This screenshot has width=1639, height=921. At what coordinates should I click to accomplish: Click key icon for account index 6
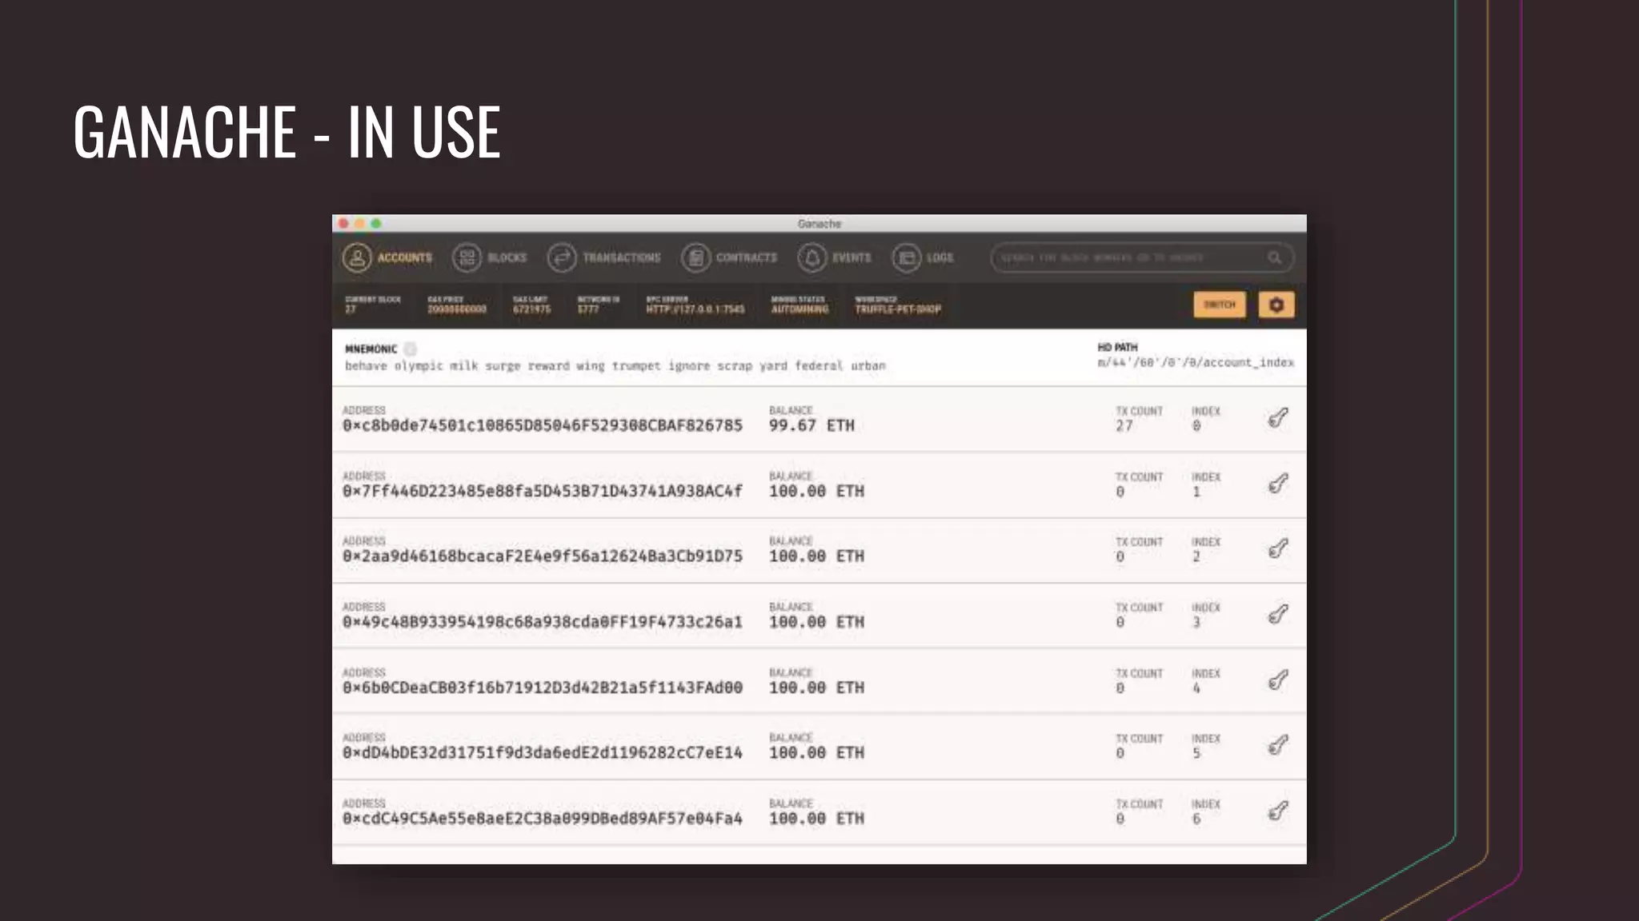[x=1278, y=811]
